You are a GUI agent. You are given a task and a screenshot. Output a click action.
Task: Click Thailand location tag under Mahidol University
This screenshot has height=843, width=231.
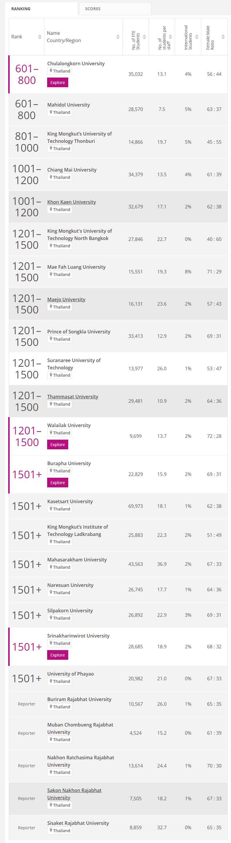point(59,112)
